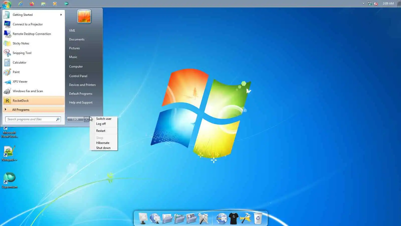Screen dimensions: 401x226
Task: Choose Switch user from the power menu
Action: click(x=104, y=119)
